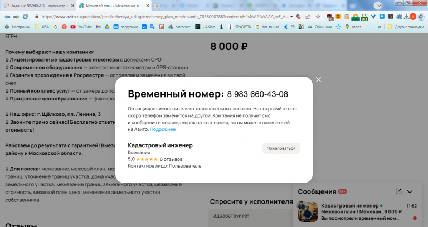This screenshot has width=428, height=227.
Task: Open the SINOPTIK bookmark
Action: [240, 27]
